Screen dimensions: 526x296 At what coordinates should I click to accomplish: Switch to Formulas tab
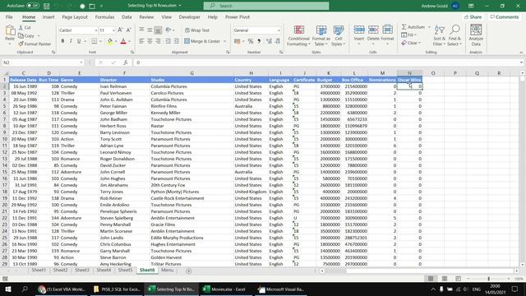(x=104, y=16)
